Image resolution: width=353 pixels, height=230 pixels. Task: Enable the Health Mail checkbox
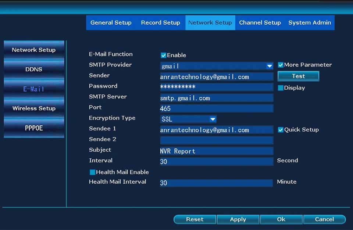93,172
